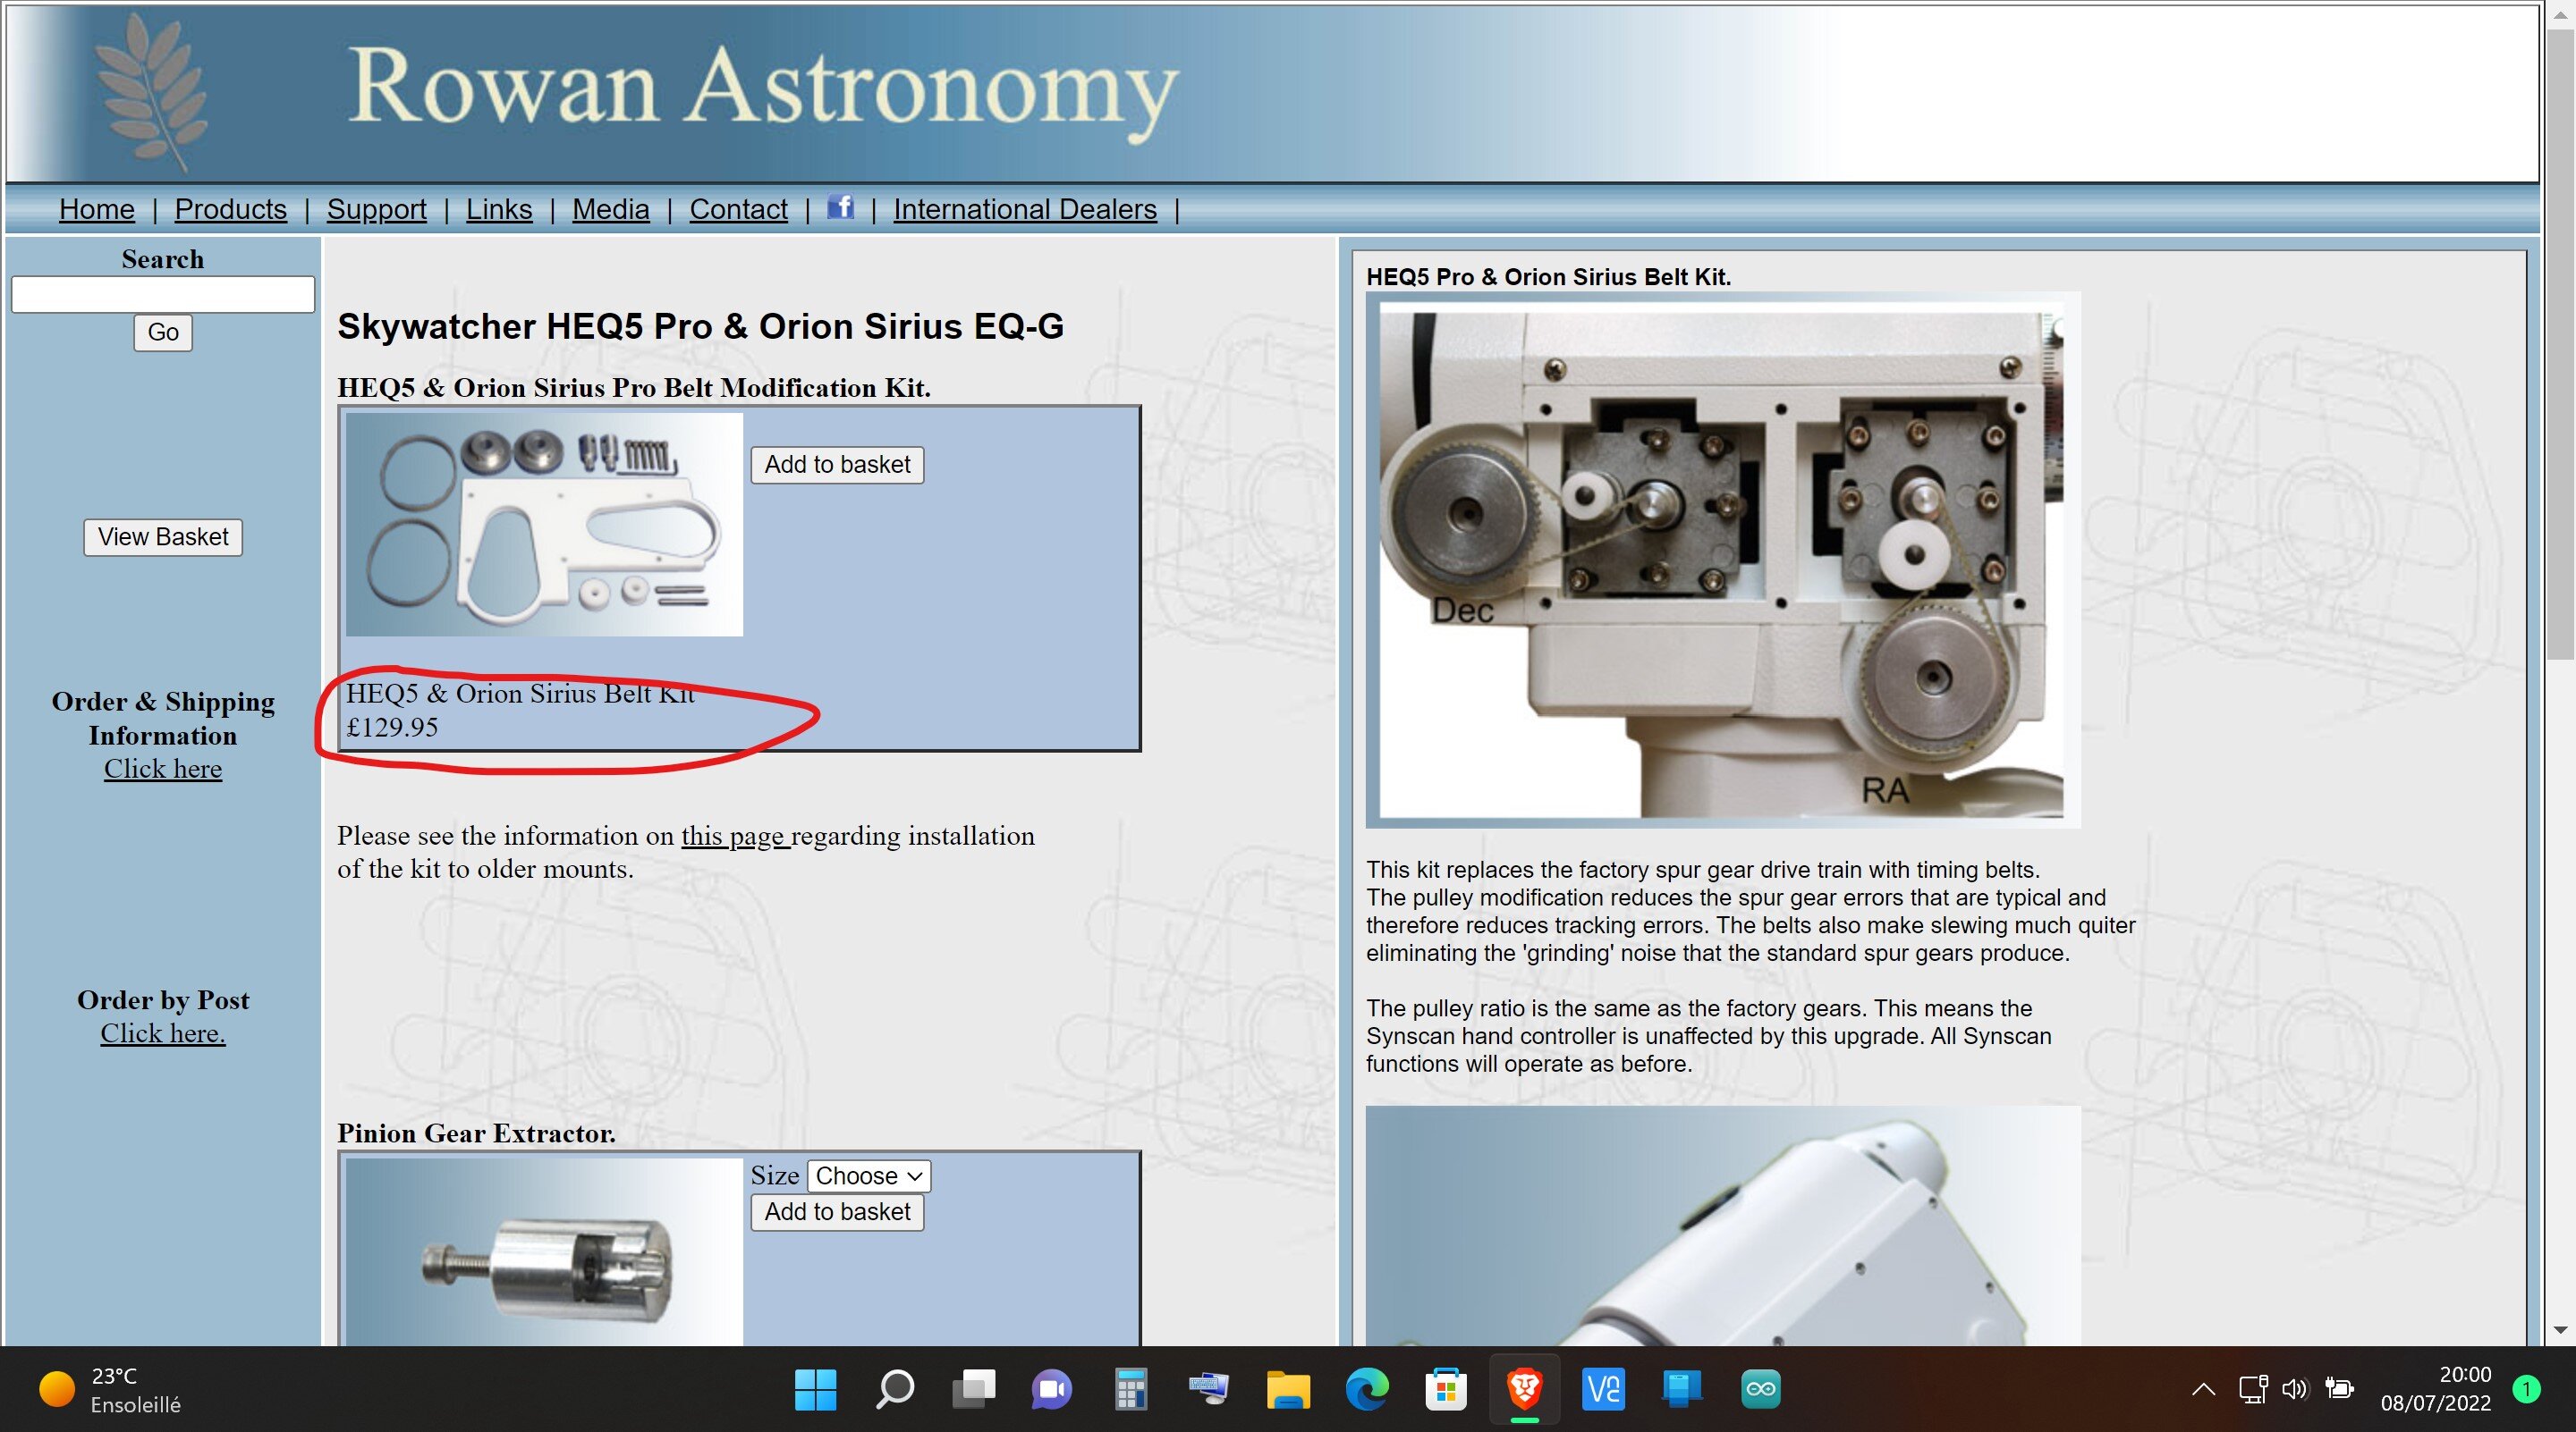Click the volume icon in system tray

(x=2294, y=1389)
